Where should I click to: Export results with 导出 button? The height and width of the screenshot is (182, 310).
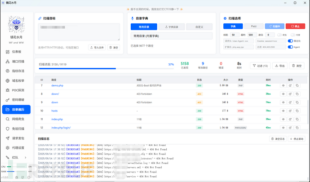point(280,66)
